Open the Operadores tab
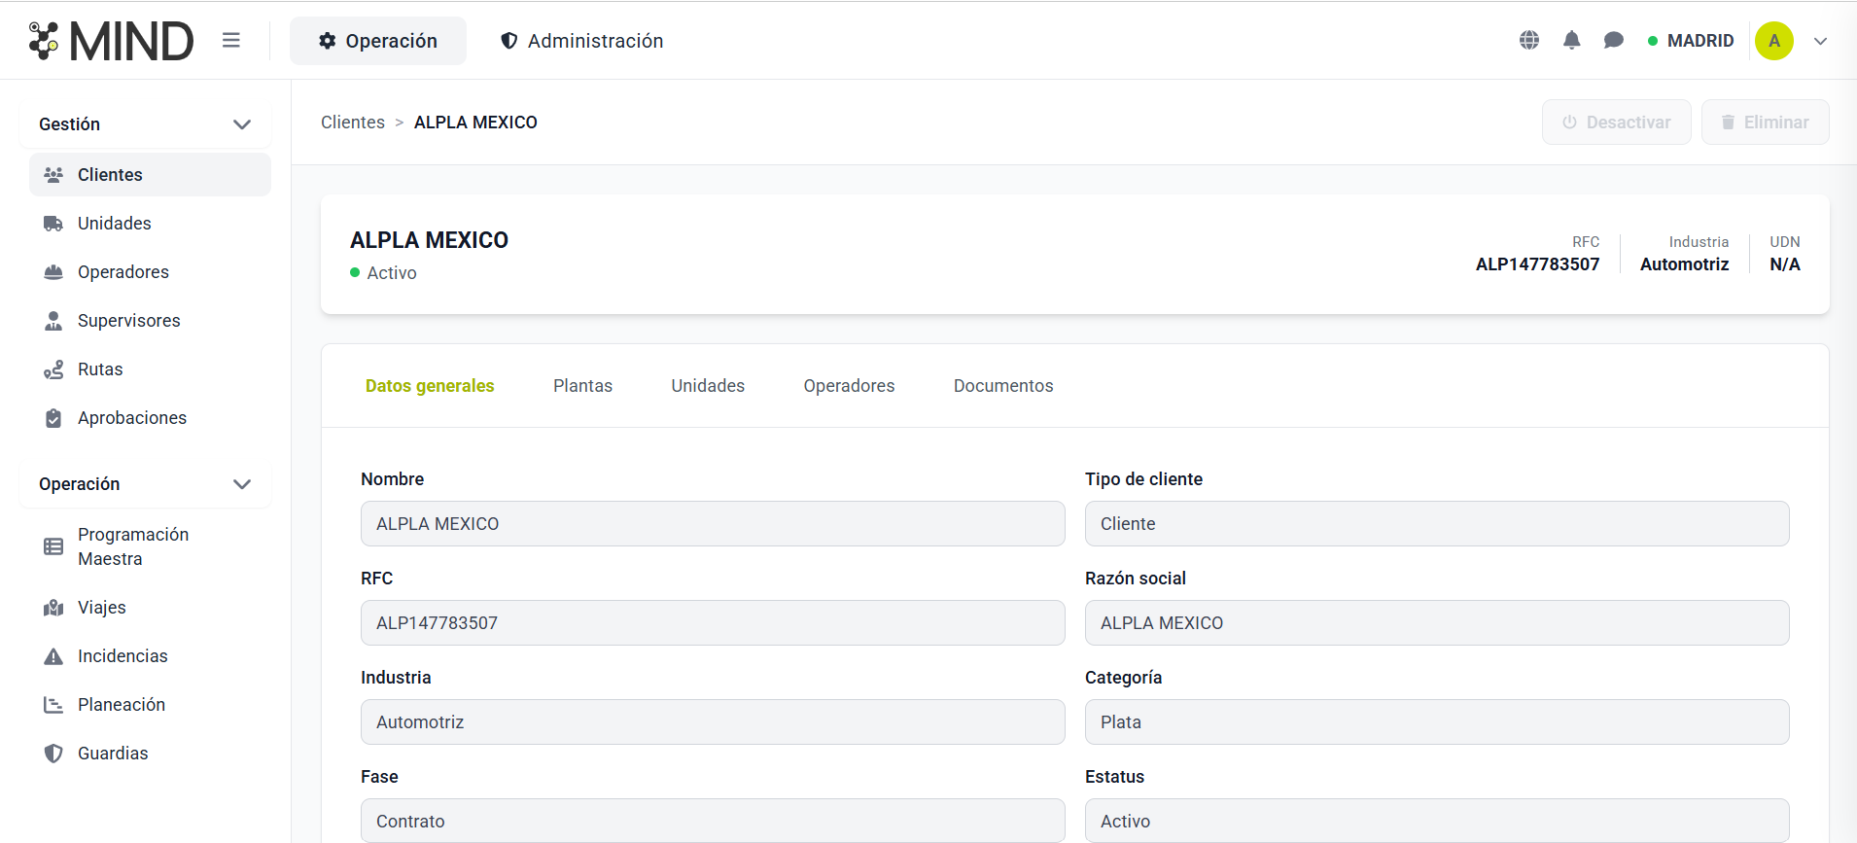This screenshot has width=1857, height=843. pos(849,386)
